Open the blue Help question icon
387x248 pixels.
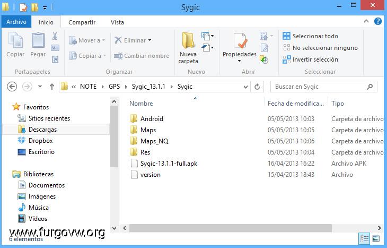(x=377, y=22)
